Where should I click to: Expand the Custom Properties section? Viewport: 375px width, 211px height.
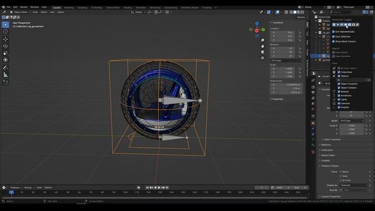(330, 196)
